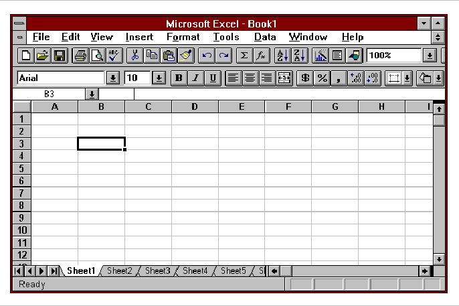Switch to the Sheet2 tab
The image size is (459, 306).
coord(119,271)
